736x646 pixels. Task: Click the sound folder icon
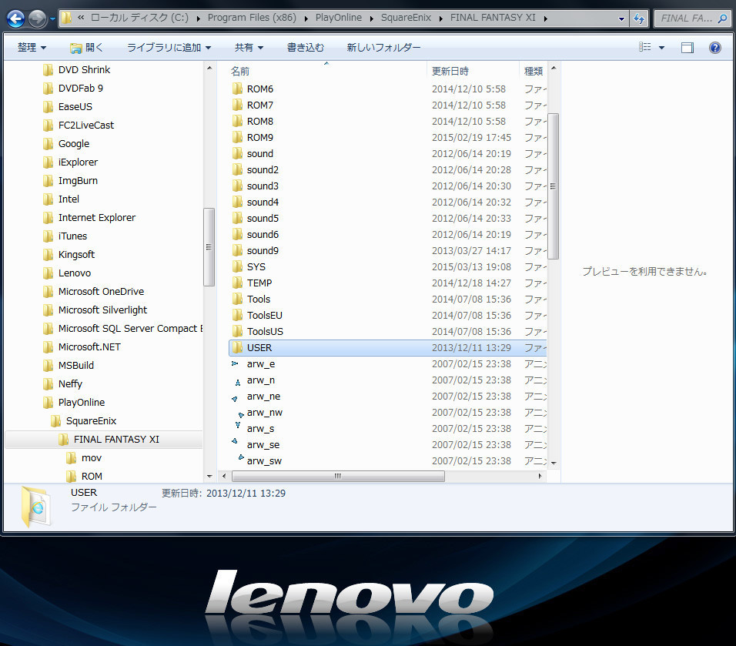pos(238,153)
